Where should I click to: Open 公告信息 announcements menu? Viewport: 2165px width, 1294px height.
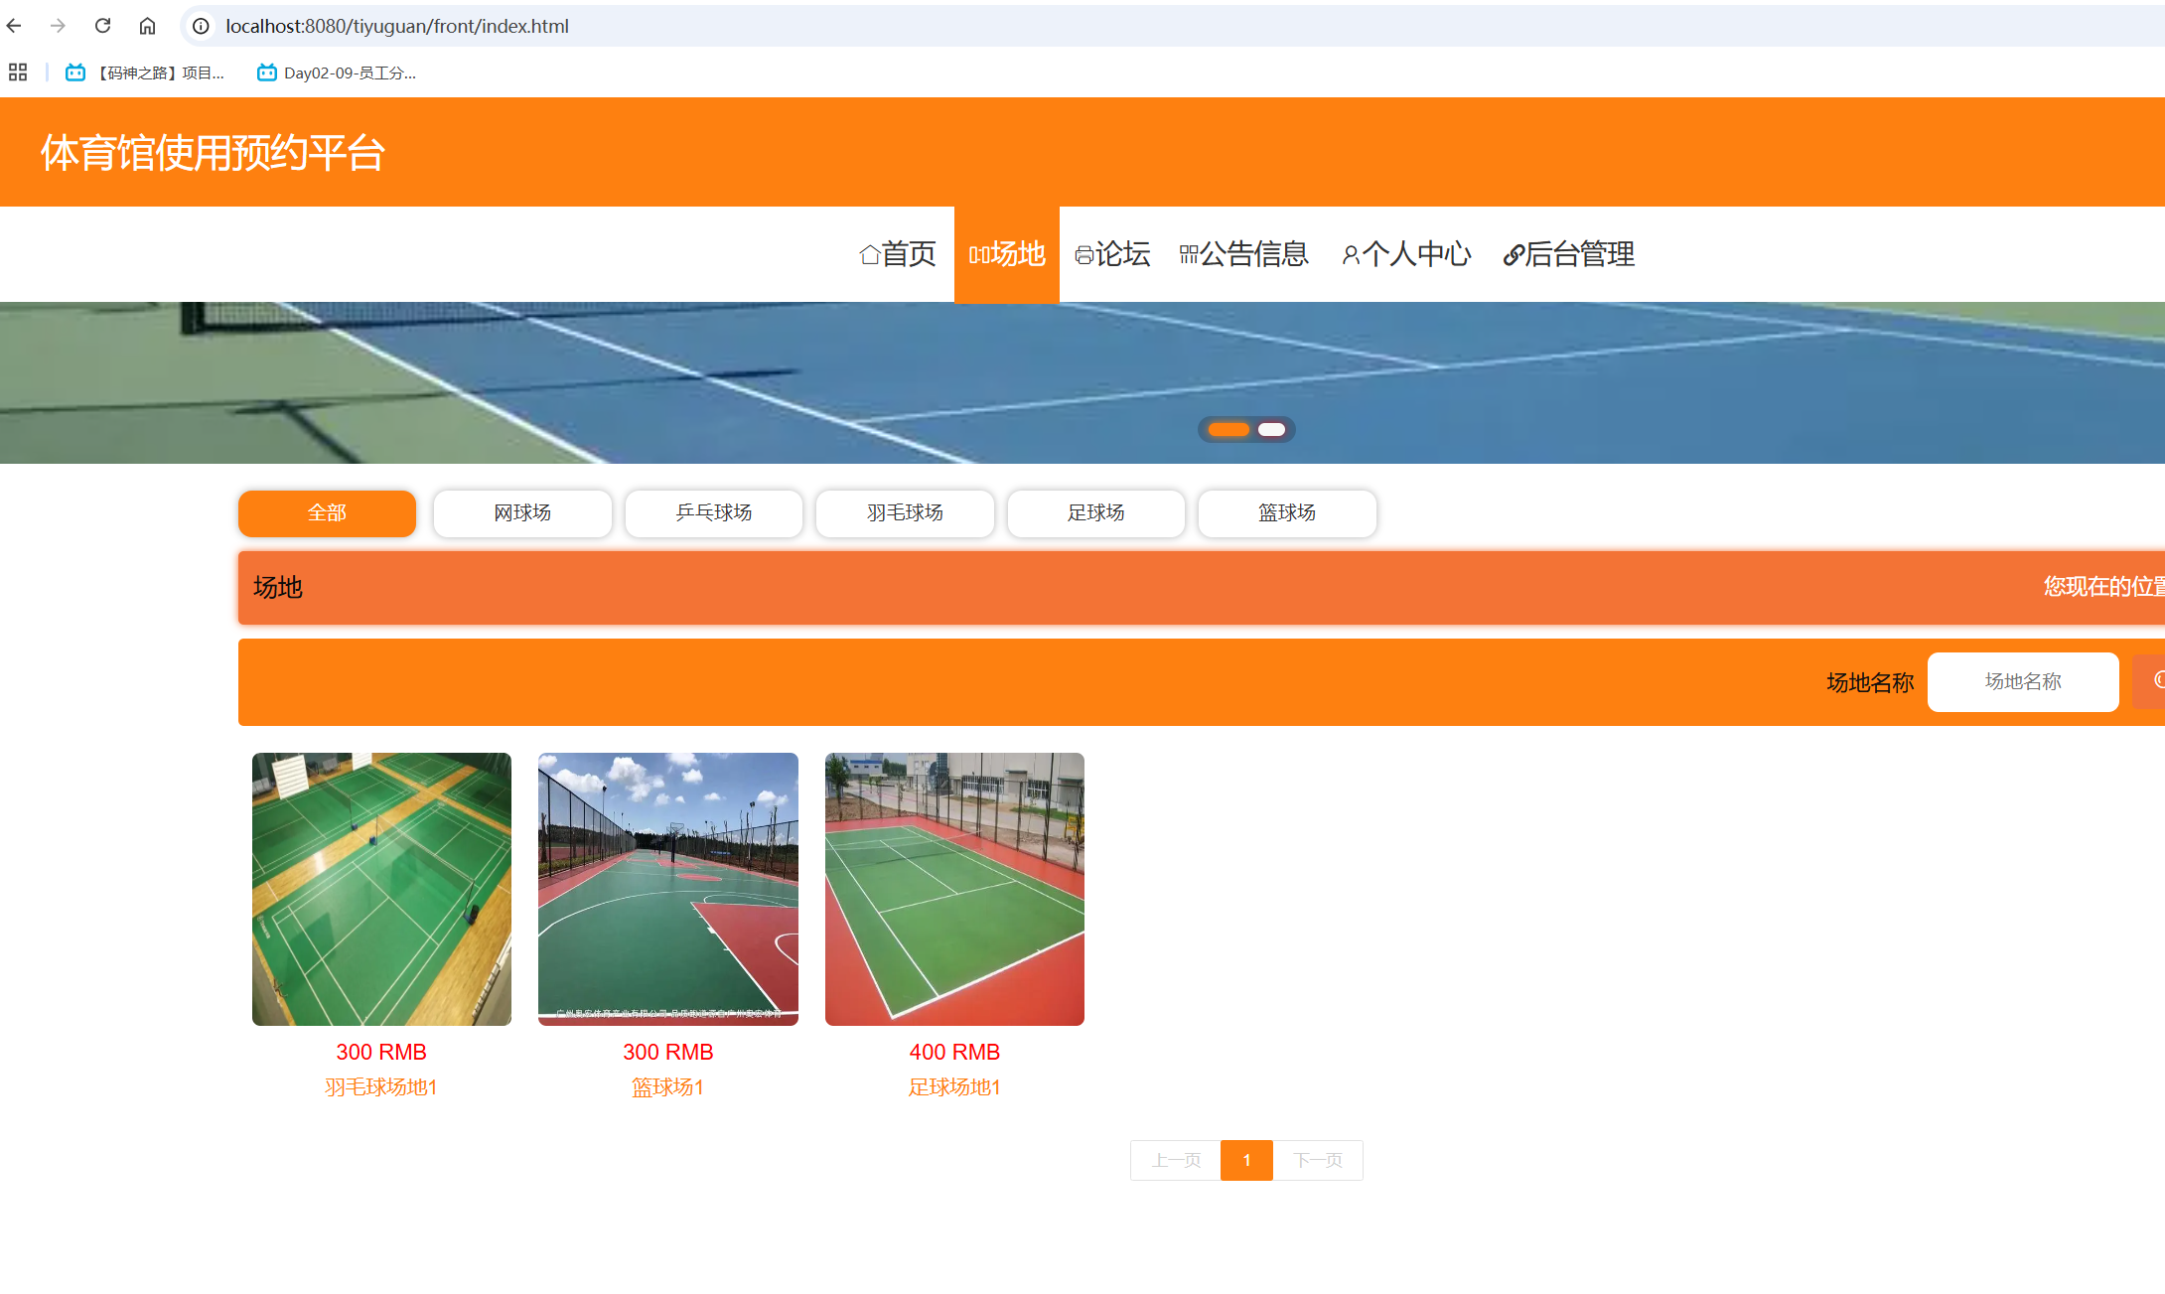coord(1243,254)
